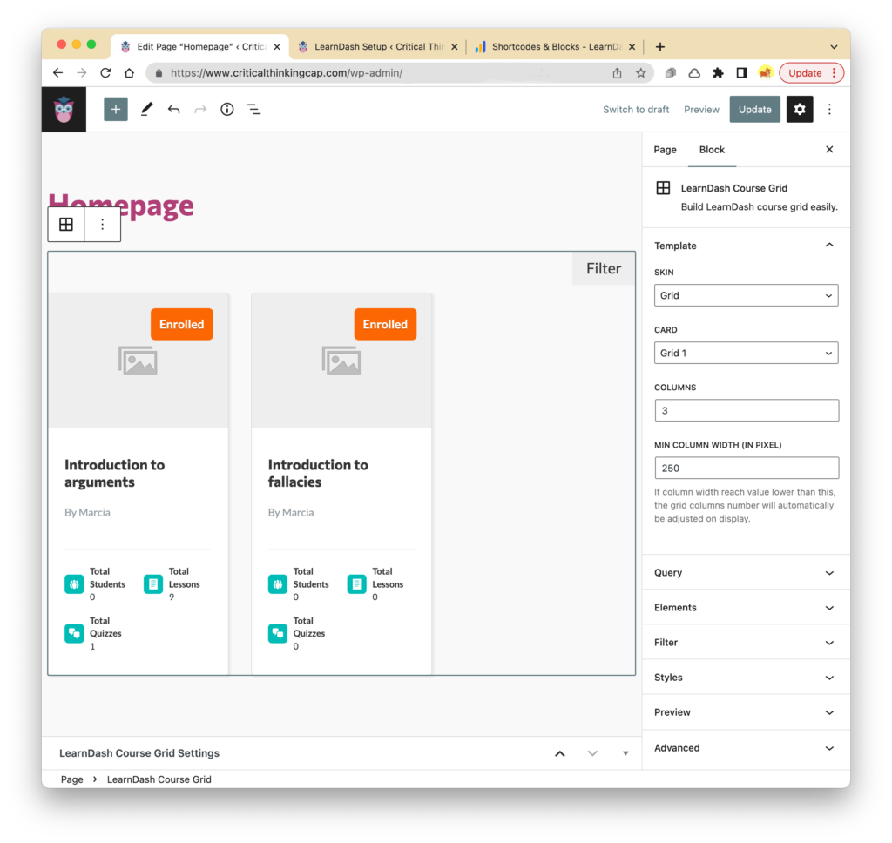Close the LearnDash Setup tab
The image size is (892, 843).
click(455, 47)
